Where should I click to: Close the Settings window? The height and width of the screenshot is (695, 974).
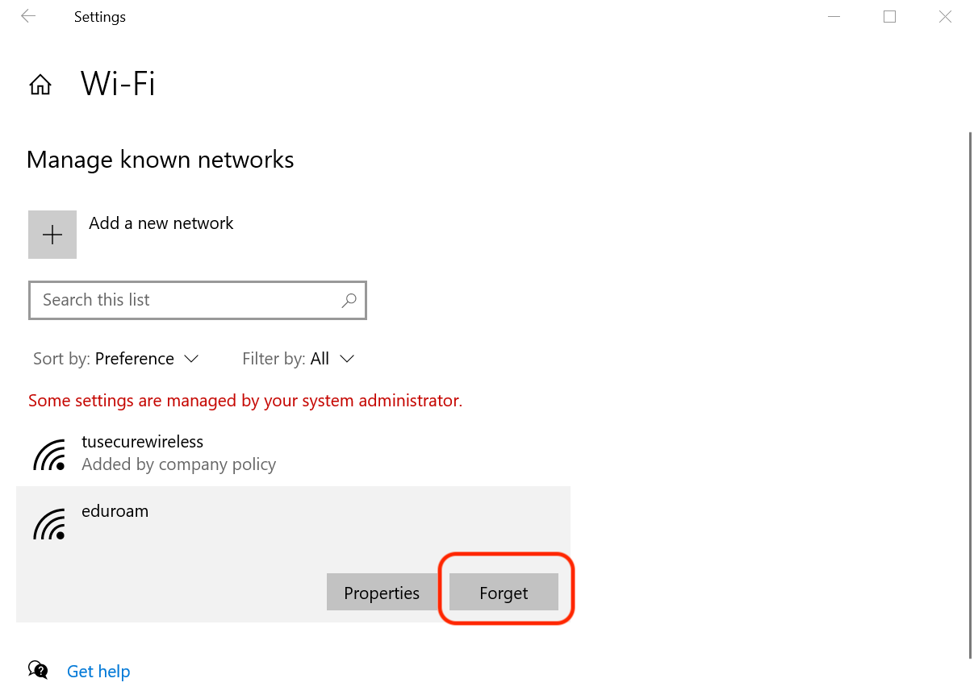pos(945,16)
